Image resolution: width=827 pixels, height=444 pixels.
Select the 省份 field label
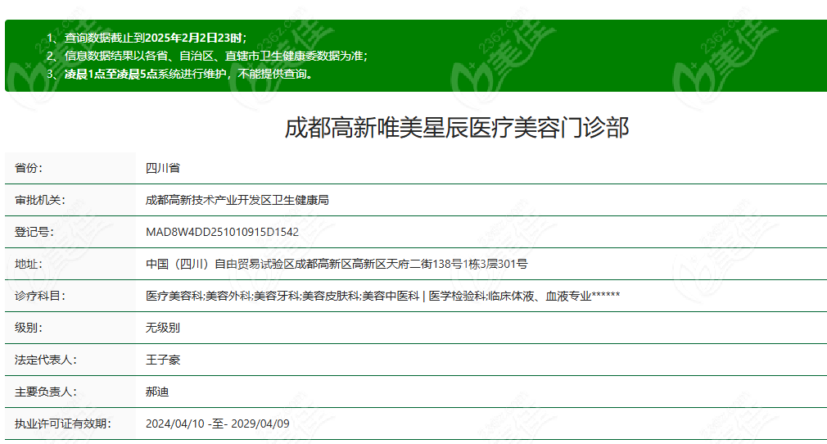(29, 168)
